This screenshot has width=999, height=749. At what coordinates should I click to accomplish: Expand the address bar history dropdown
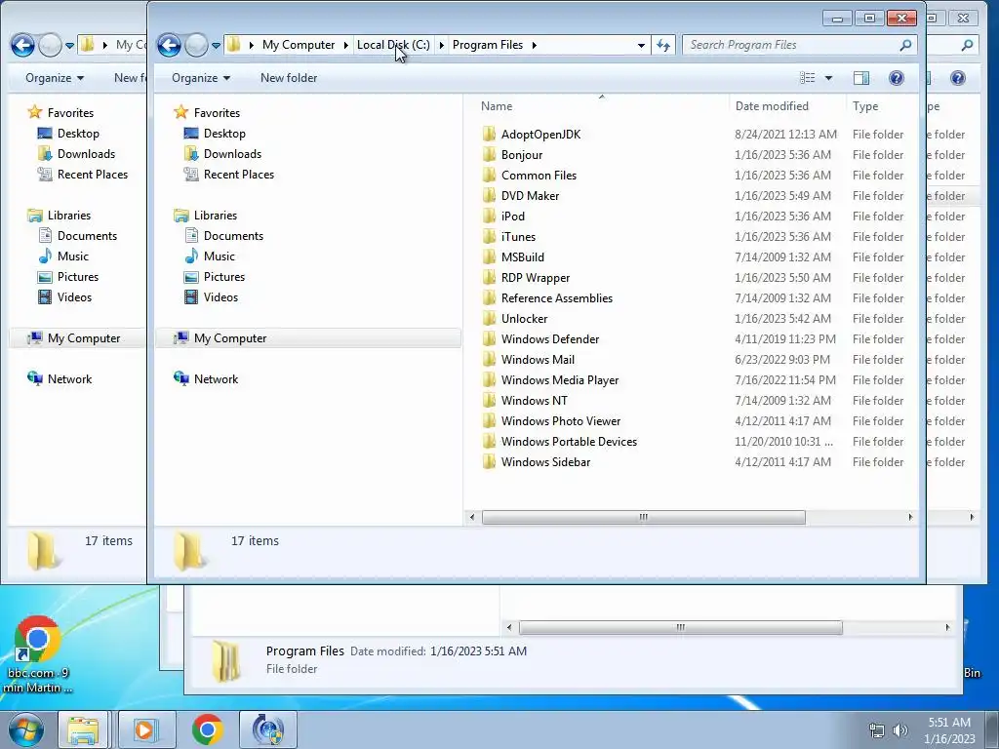641,45
